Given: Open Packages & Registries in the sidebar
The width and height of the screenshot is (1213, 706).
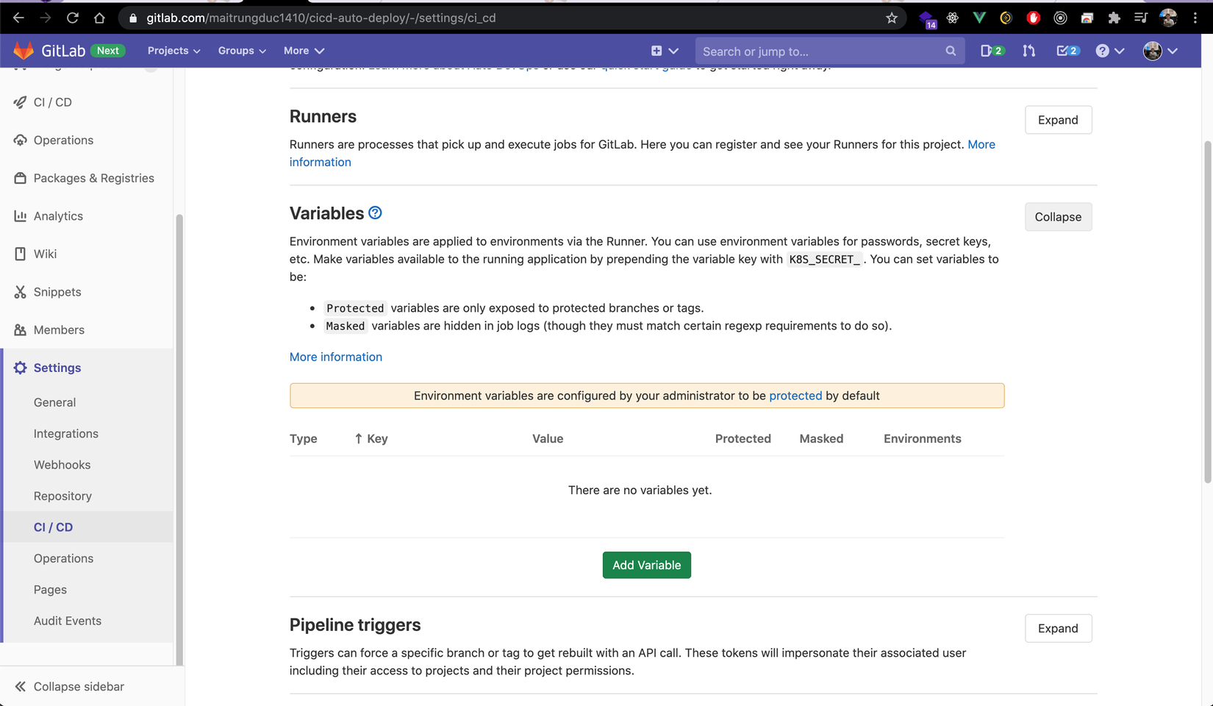Looking at the screenshot, I should pyautogui.click(x=93, y=178).
